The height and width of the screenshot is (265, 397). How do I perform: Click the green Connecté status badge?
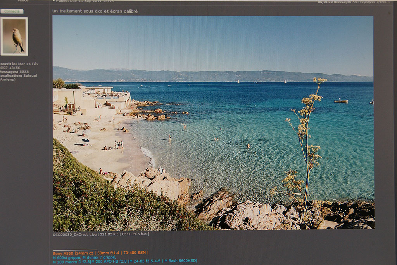(x=12, y=11)
